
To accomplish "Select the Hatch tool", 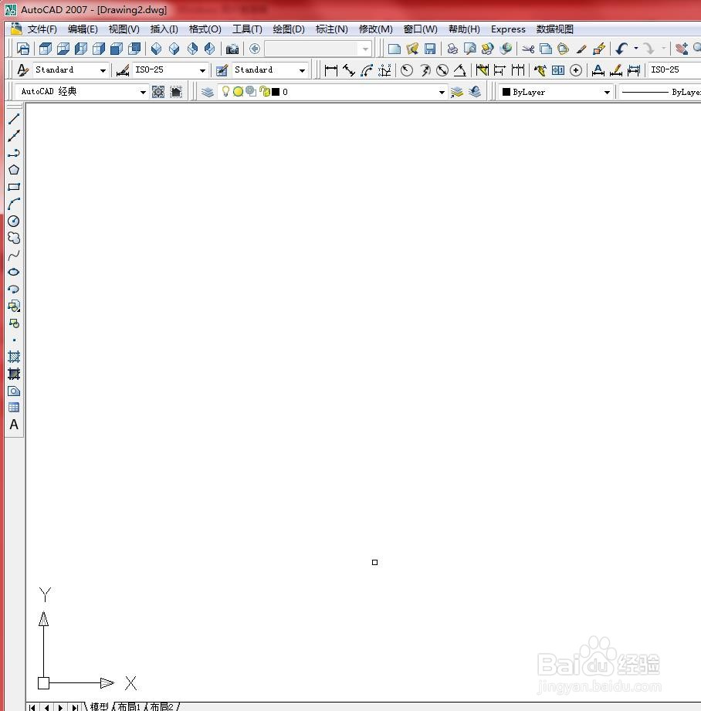I will tap(14, 357).
